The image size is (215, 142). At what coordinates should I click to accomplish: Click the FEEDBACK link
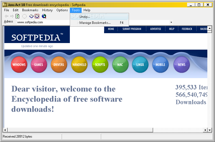187,29
